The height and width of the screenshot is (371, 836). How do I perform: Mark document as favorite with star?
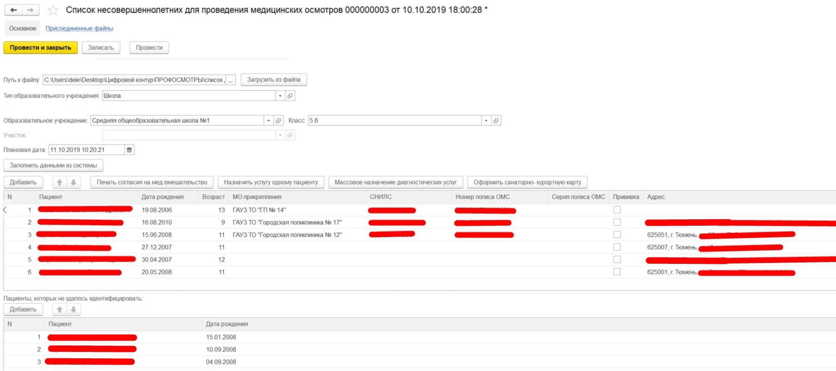tap(53, 10)
